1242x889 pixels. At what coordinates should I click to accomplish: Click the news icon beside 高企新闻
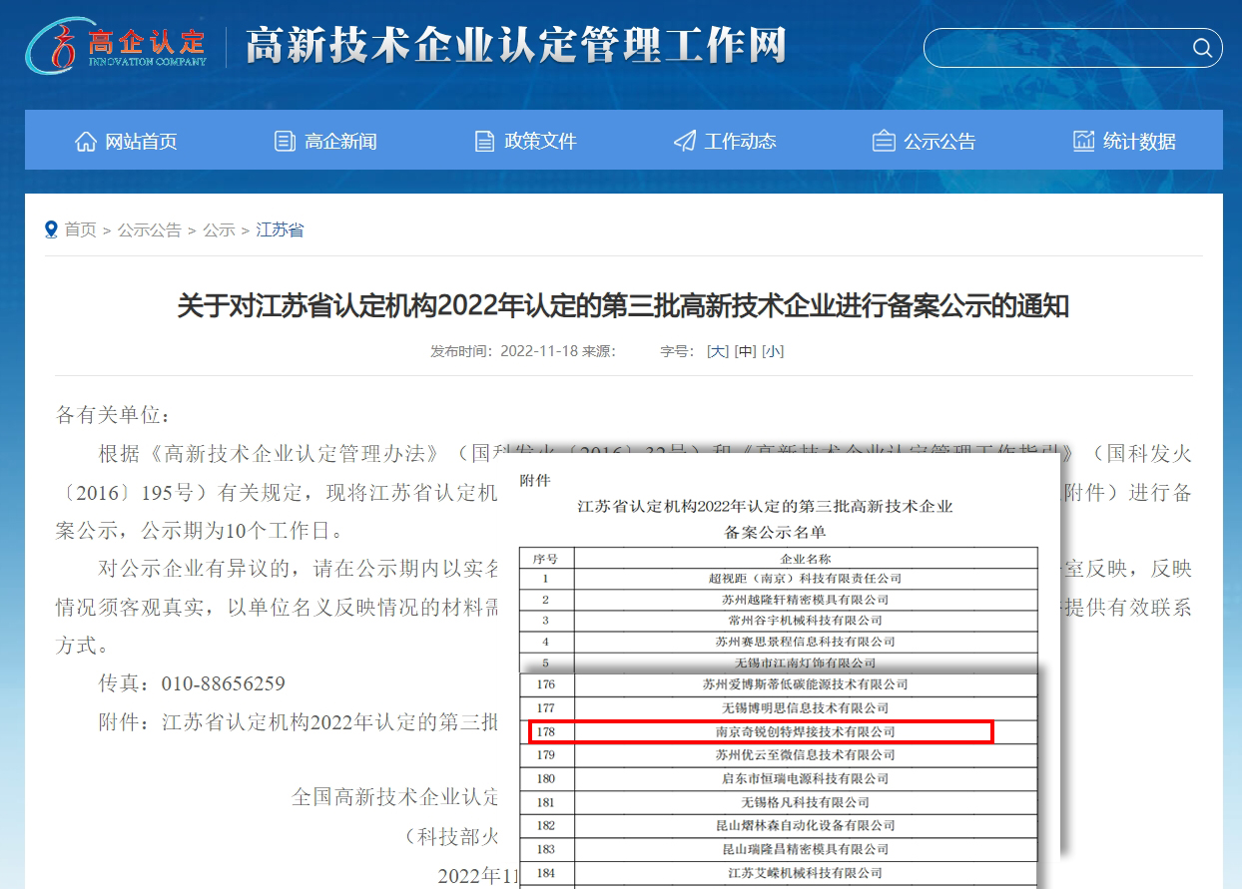285,142
